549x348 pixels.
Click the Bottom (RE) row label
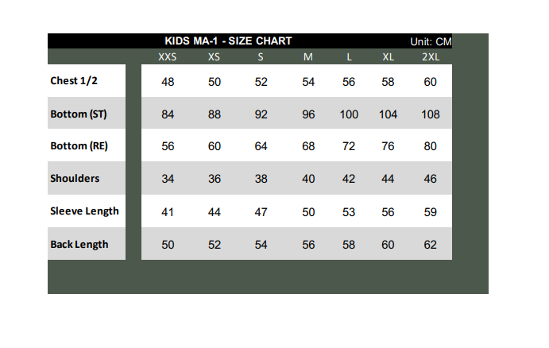coord(78,146)
